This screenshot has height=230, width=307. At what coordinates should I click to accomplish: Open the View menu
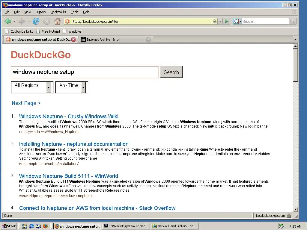pyautogui.click(x=28, y=12)
